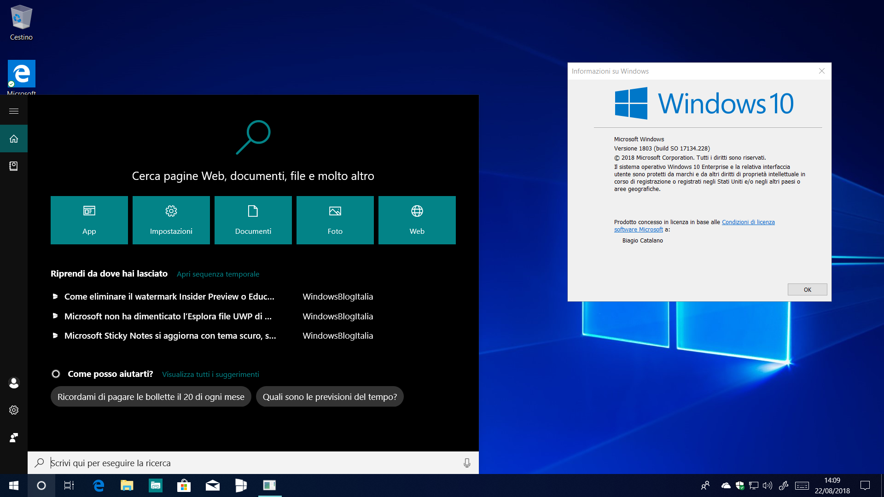Filter search by Impostazioni tile
Image resolution: width=884 pixels, height=497 pixels.
click(171, 220)
